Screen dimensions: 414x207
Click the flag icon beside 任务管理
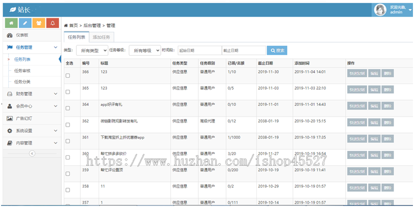tap(10, 47)
